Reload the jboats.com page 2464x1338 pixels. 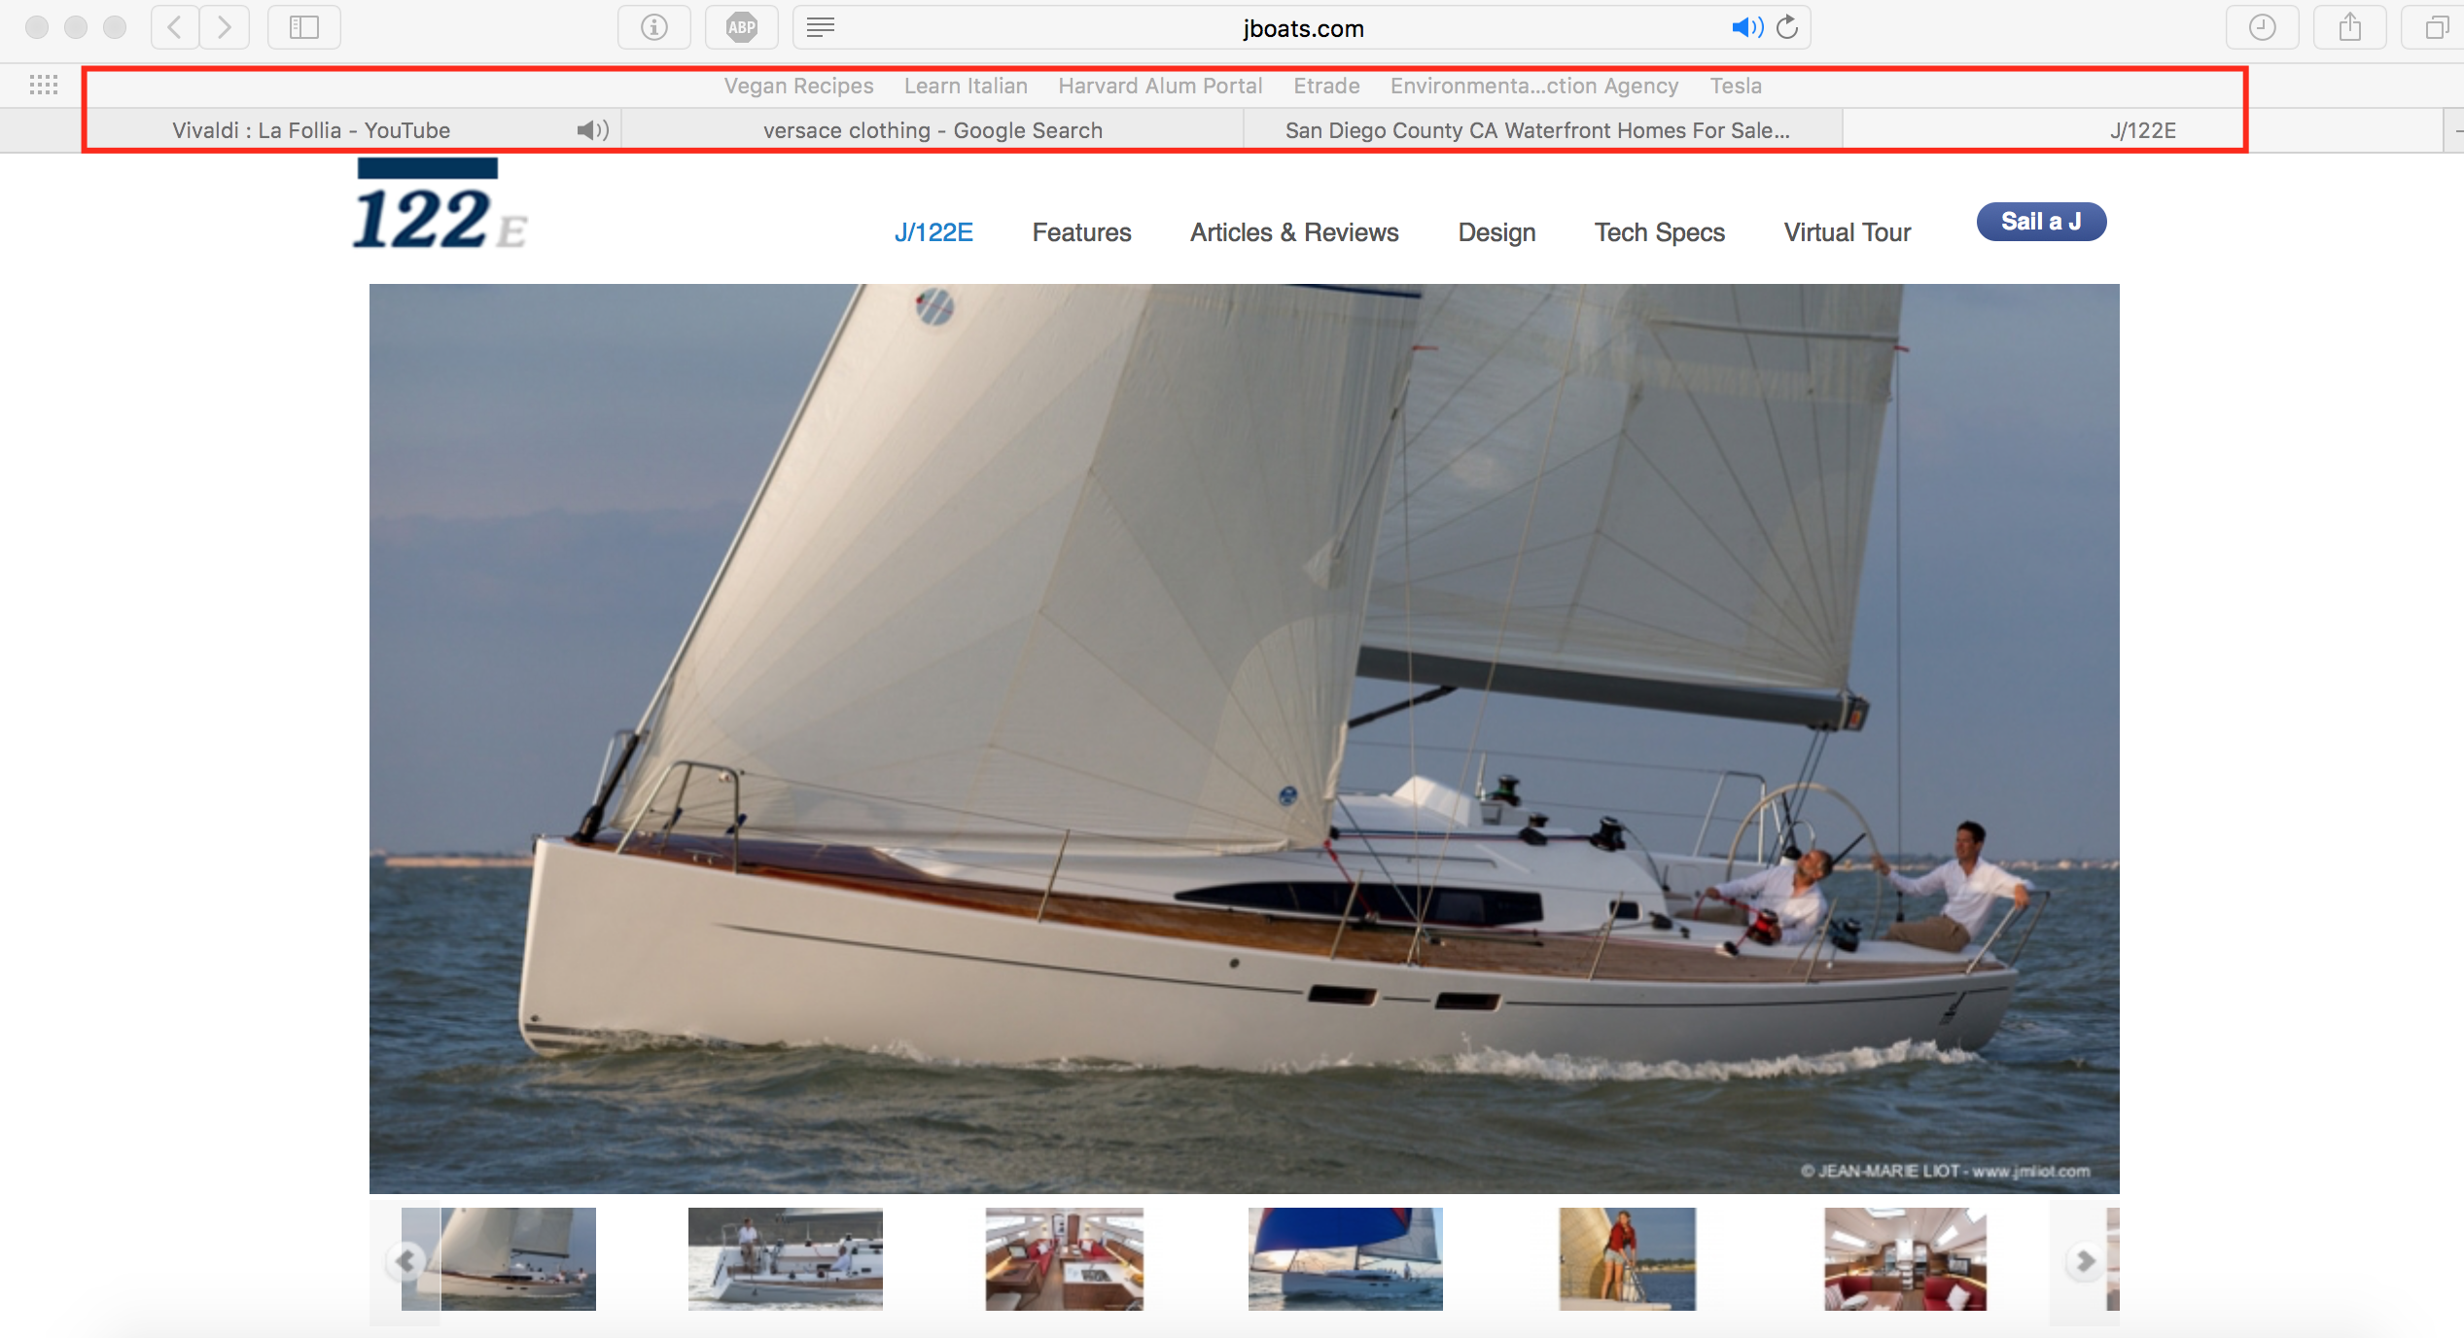[x=1788, y=27]
